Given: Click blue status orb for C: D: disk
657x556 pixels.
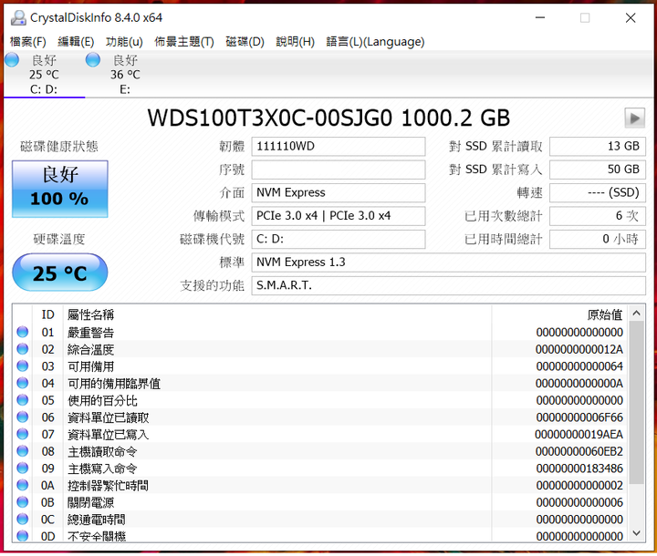Looking at the screenshot, I should click(12, 60).
